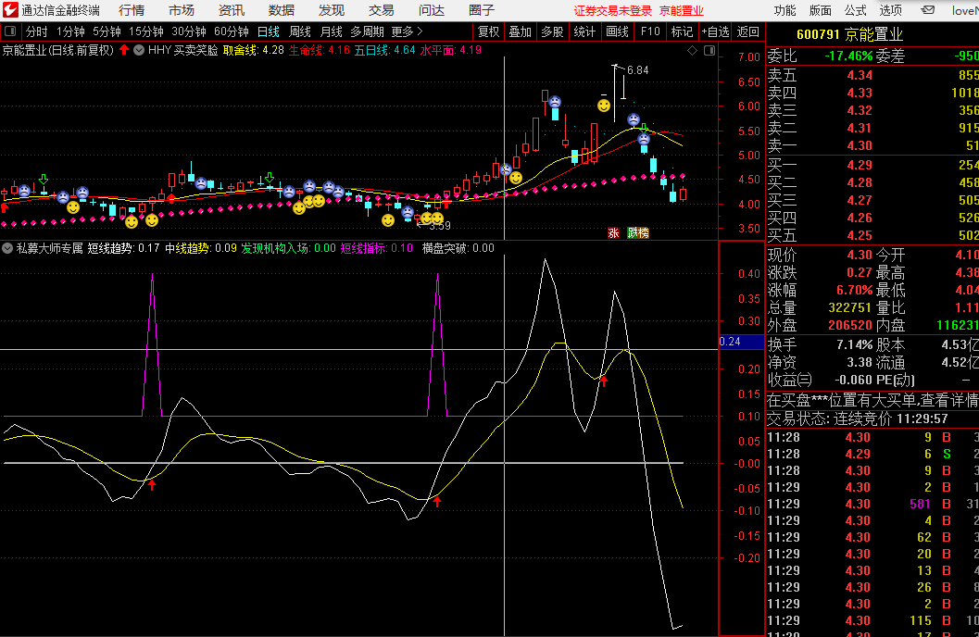Click the 卖一 ask price 4.30 row
This screenshot has width=979, height=637.
[872, 145]
